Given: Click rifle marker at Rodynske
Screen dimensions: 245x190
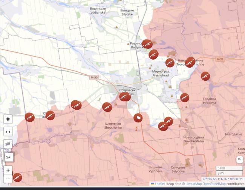Looking at the screenshot, I should [x=147, y=44].
